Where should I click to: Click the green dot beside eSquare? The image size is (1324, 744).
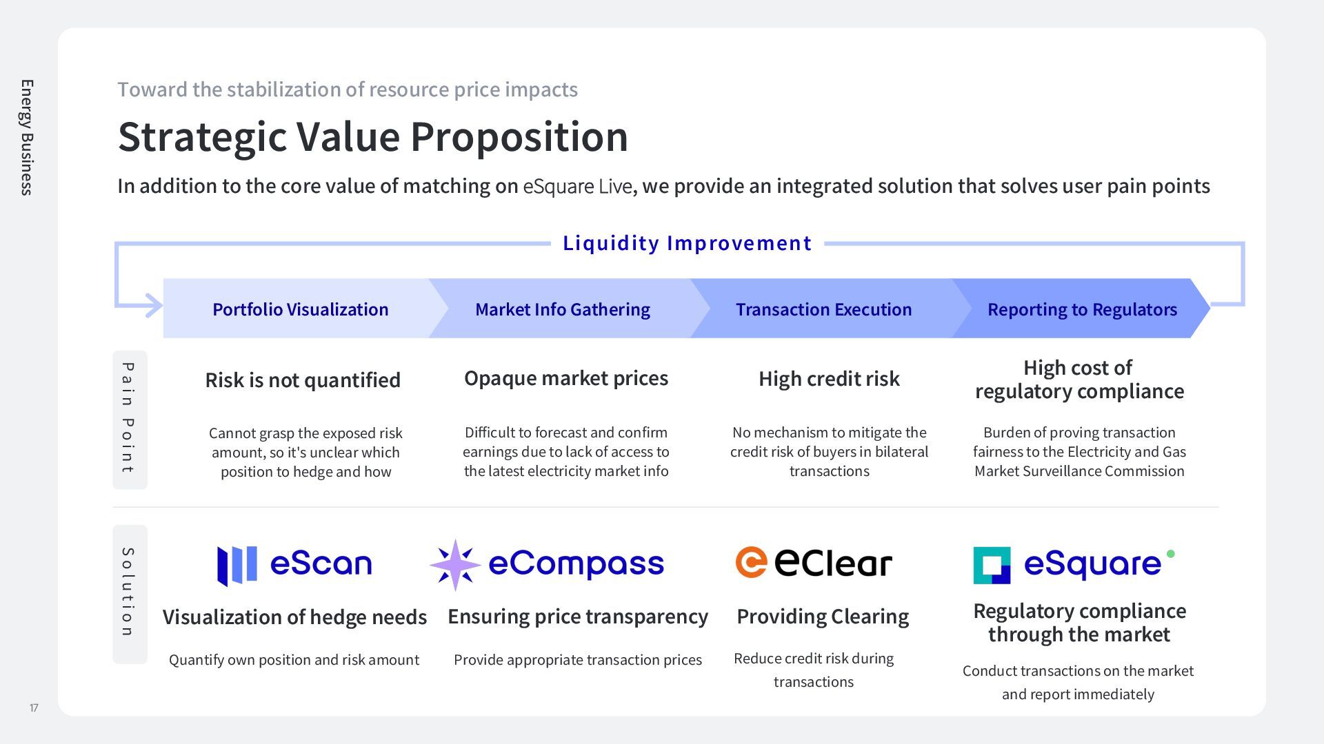click(x=1170, y=554)
